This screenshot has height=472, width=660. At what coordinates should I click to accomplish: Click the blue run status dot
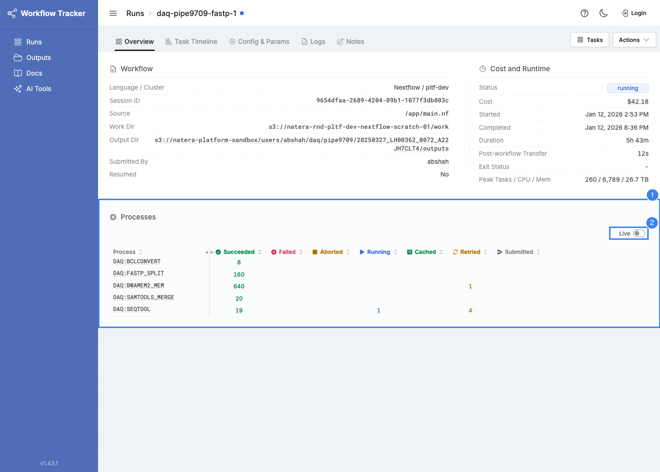click(242, 13)
